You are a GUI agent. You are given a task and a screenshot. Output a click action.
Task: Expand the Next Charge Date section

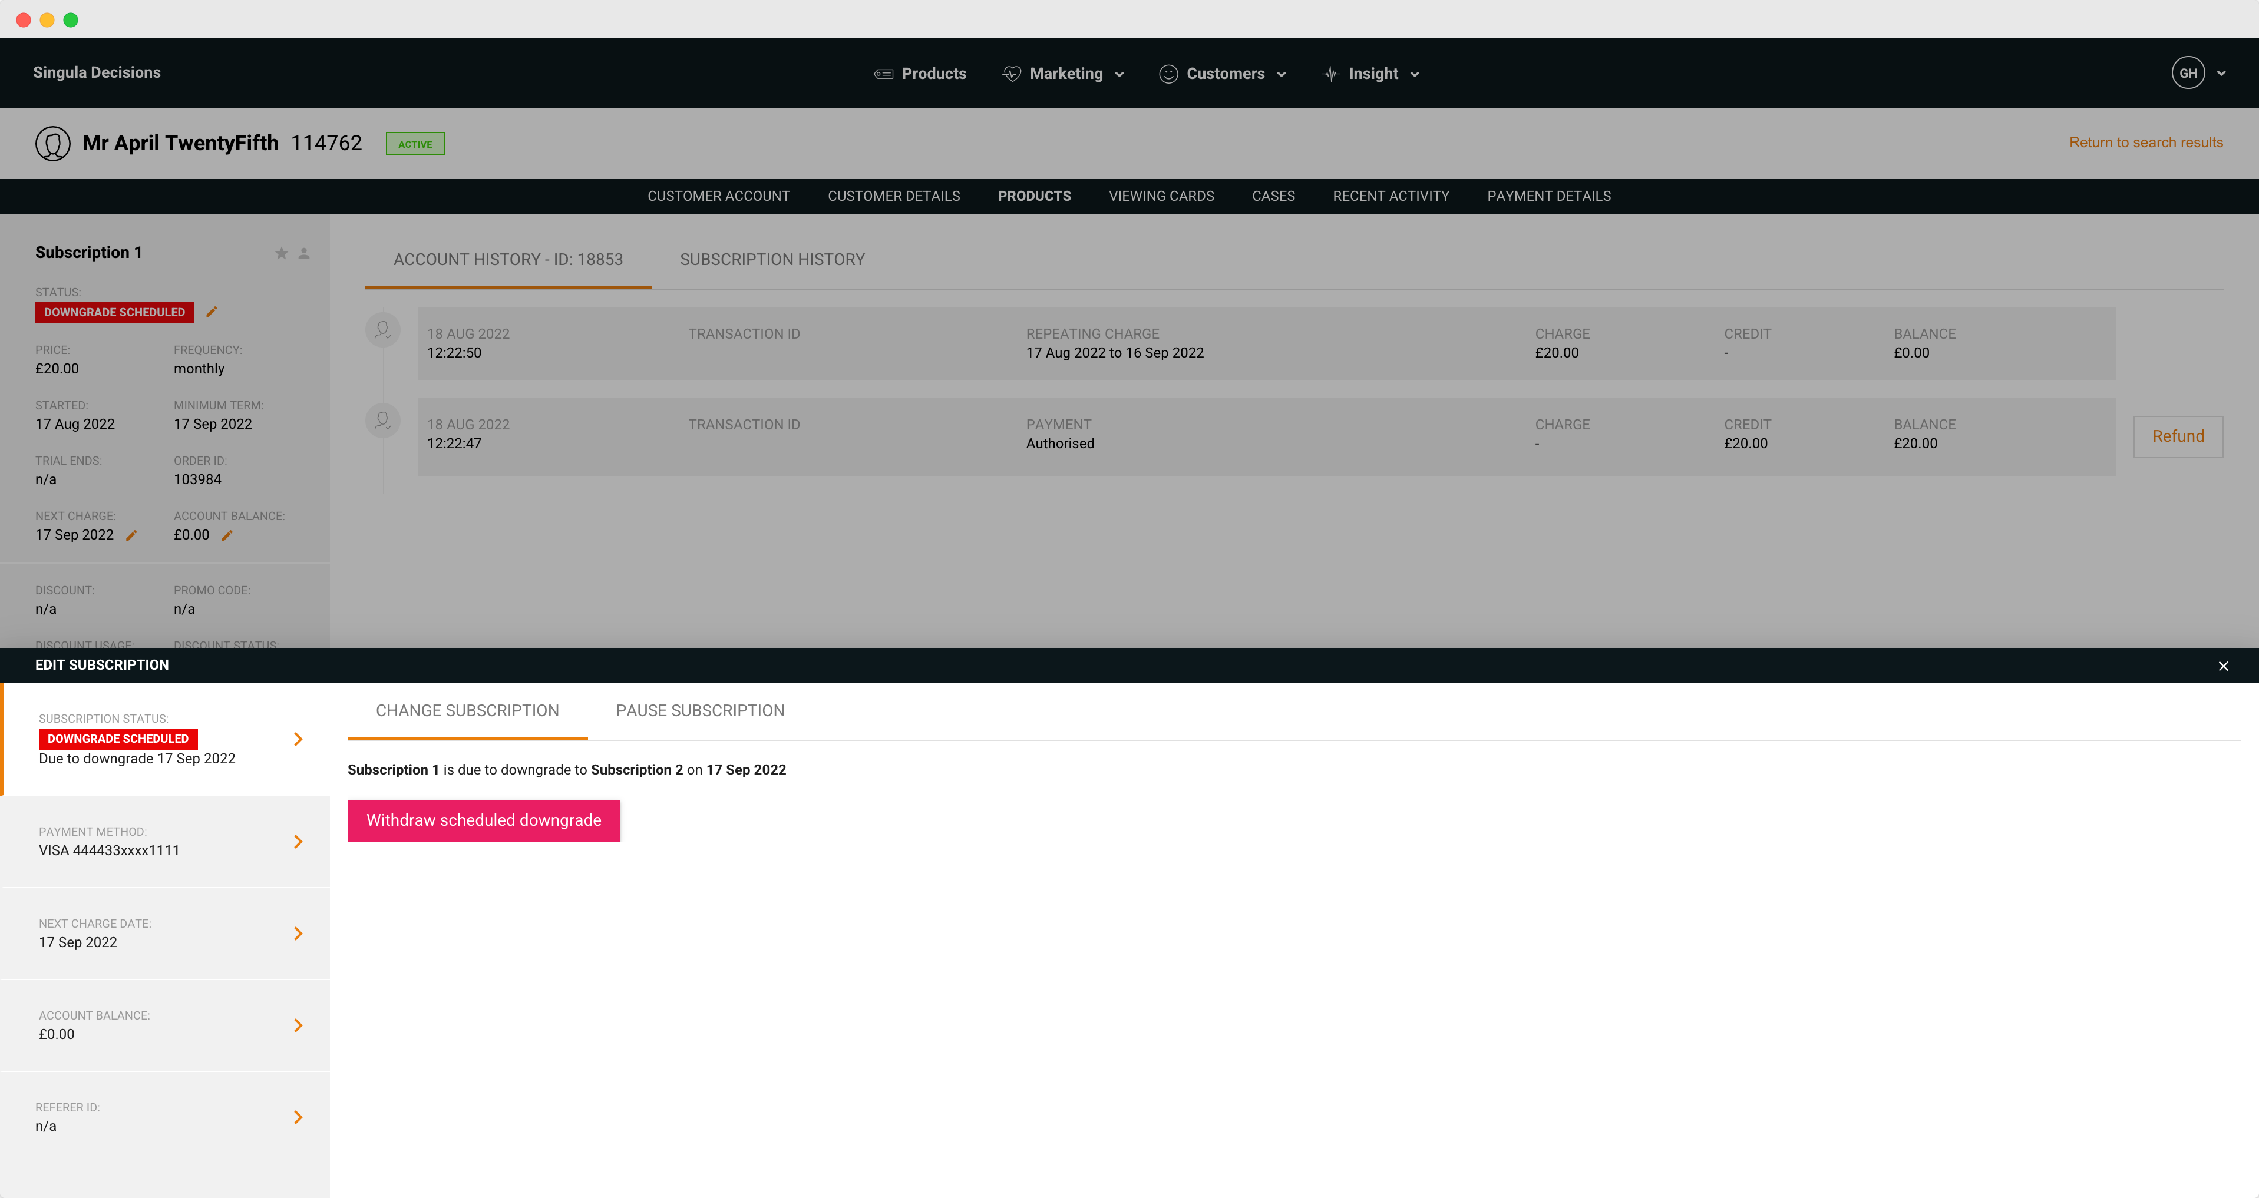tap(298, 934)
